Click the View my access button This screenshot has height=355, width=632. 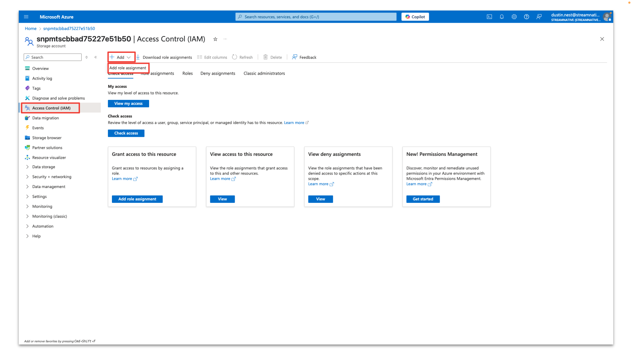pyautogui.click(x=128, y=104)
